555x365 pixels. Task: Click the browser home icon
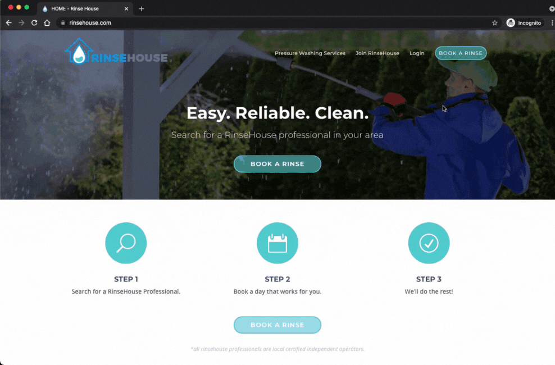47,23
